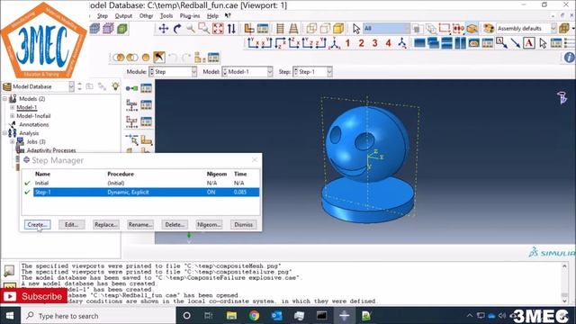The height and width of the screenshot is (324, 576).
Task: Open the Model-1 model dropdown
Action: click(x=247, y=72)
